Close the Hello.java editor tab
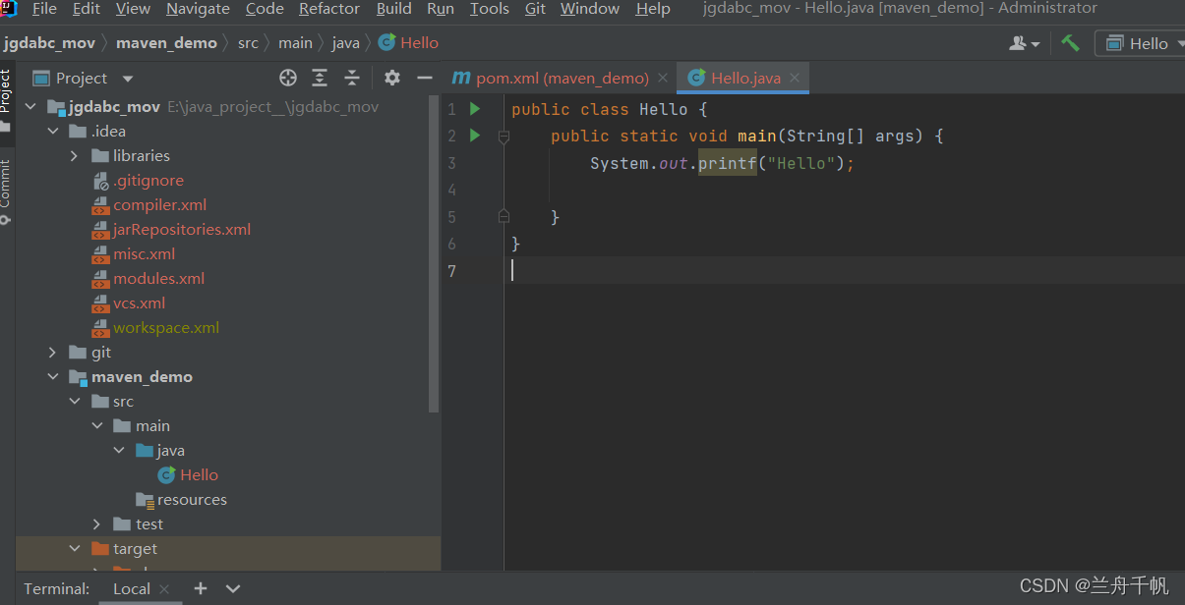The width and height of the screenshot is (1185, 605). click(x=795, y=78)
